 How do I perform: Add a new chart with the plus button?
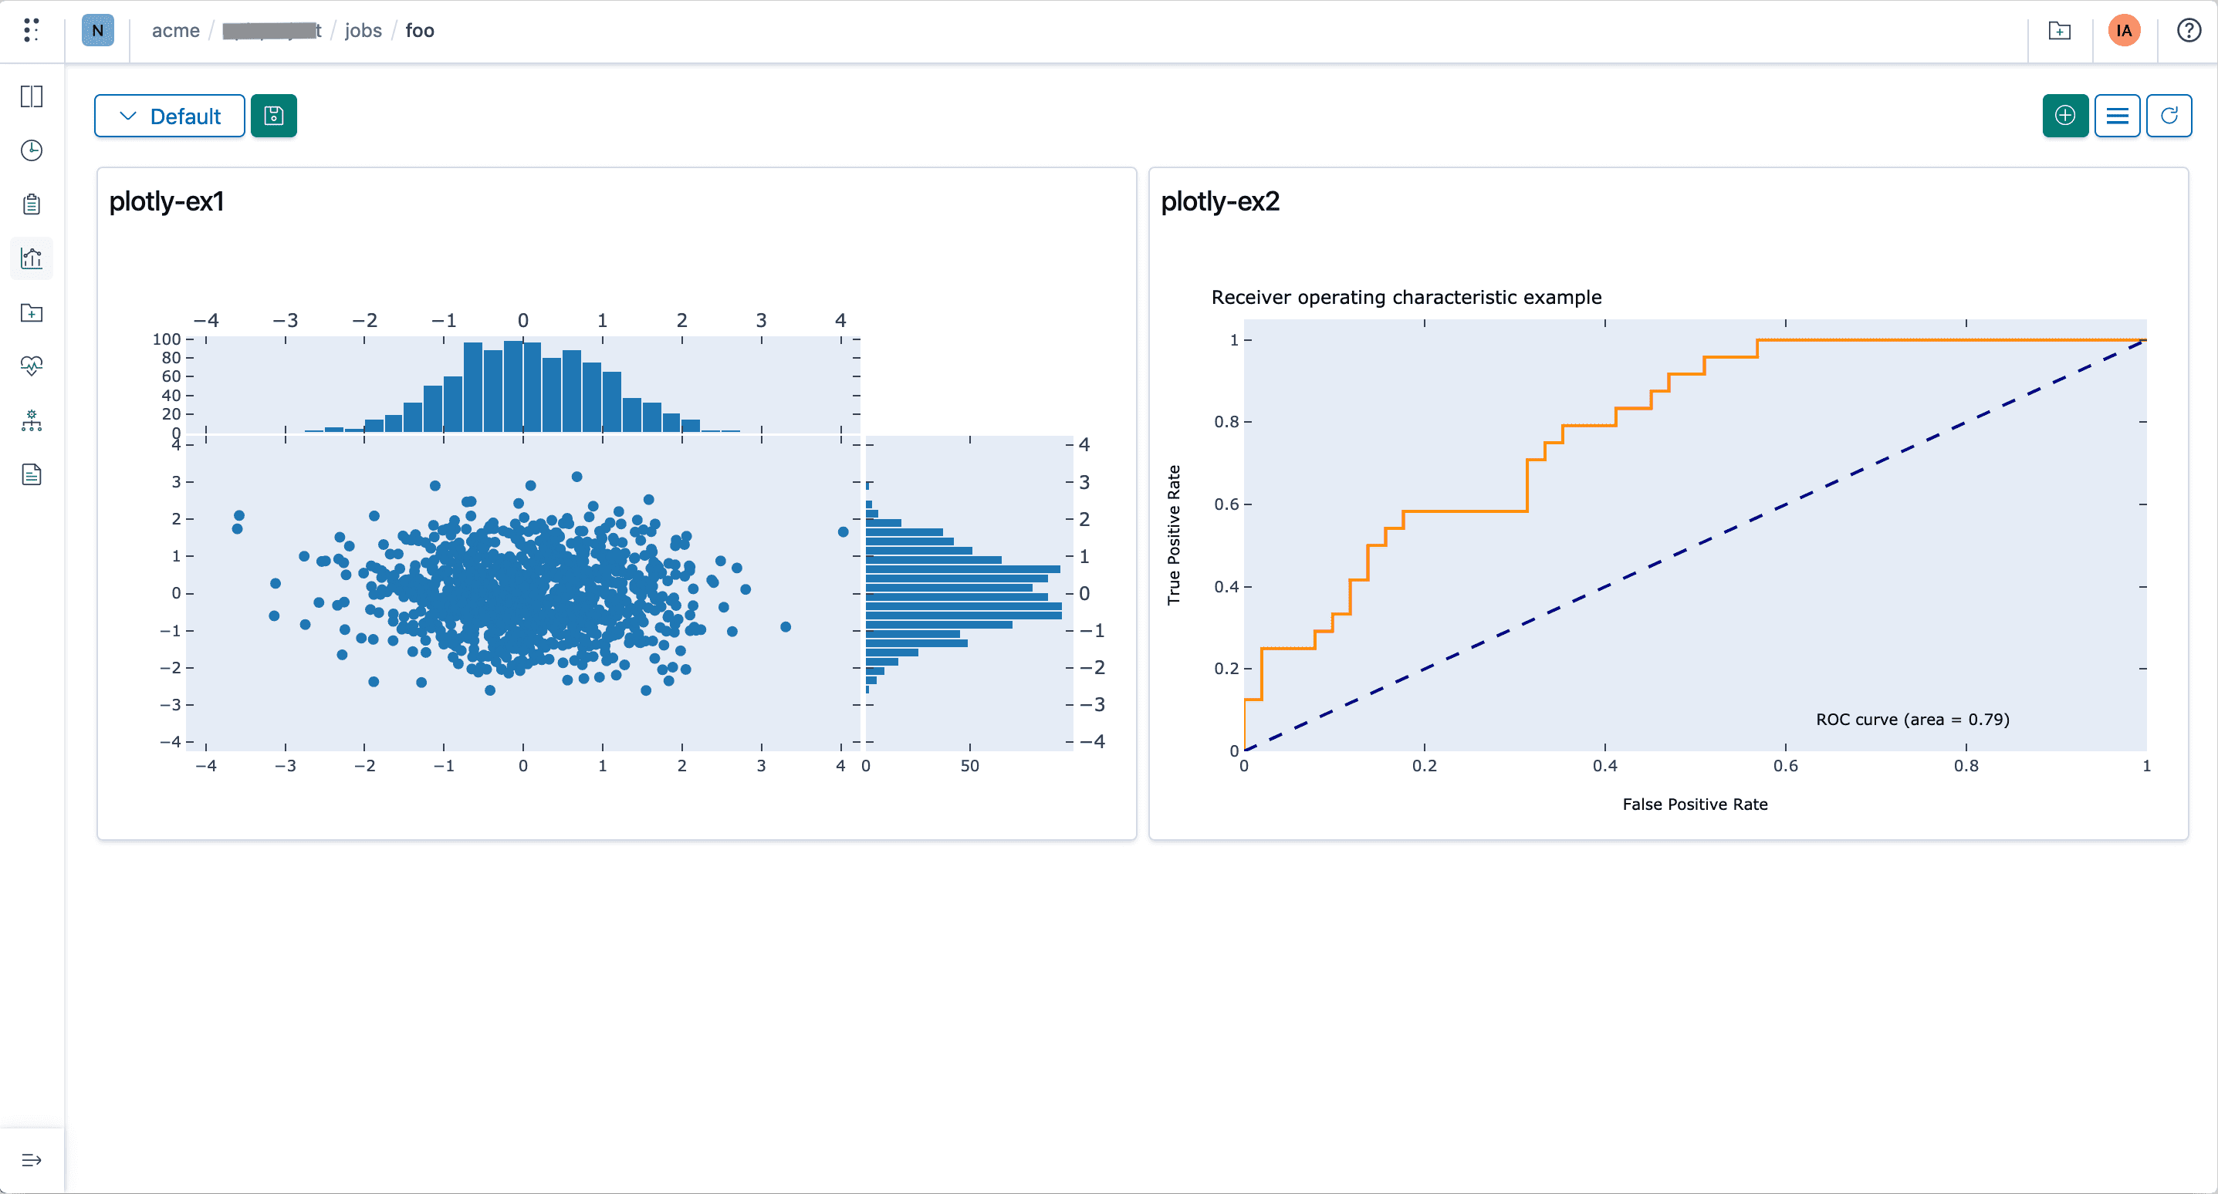coord(2064,116)
